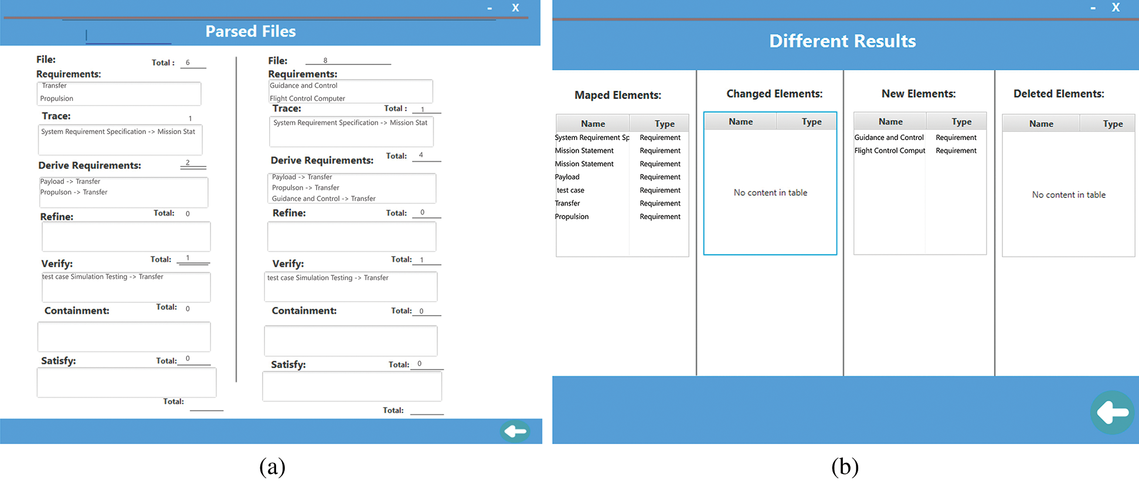This screenshot has height=488, width=1139.
Task: Click Name header in Changed Elements table
Action: (740, 122)
